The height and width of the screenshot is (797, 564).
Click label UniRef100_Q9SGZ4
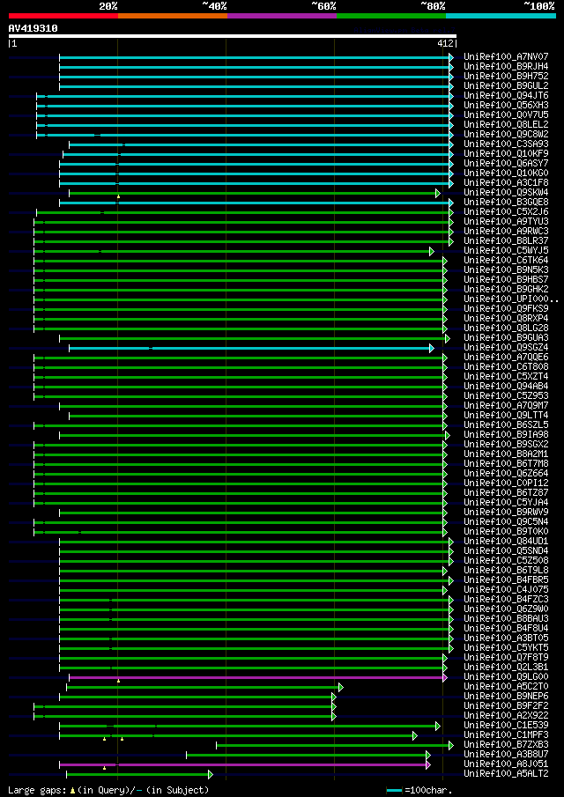506,347
